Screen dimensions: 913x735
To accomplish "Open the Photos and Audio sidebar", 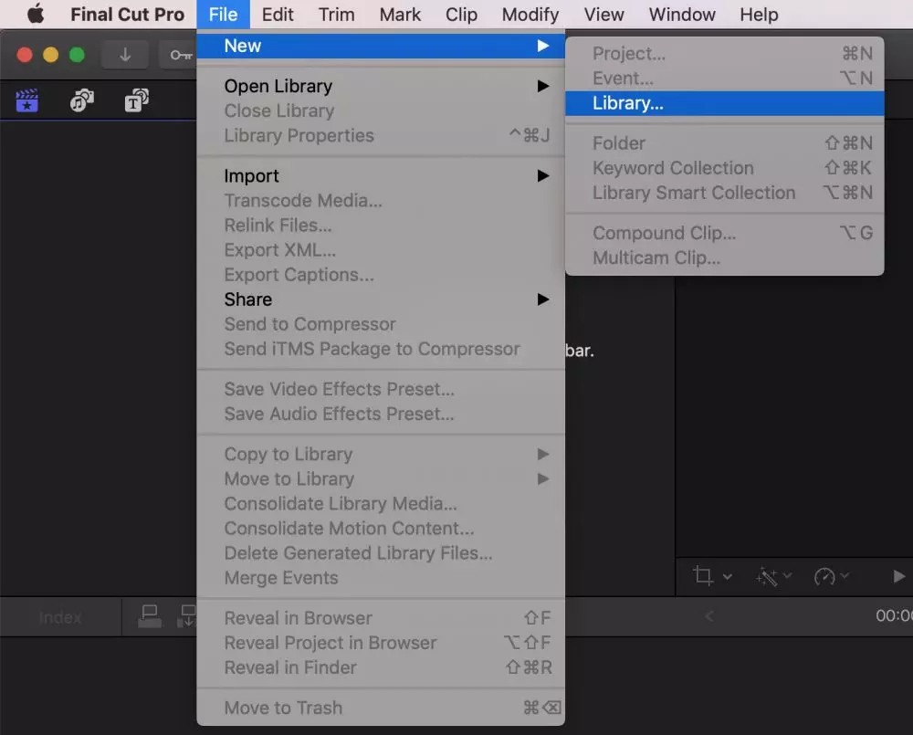I will tap(82, 100).
